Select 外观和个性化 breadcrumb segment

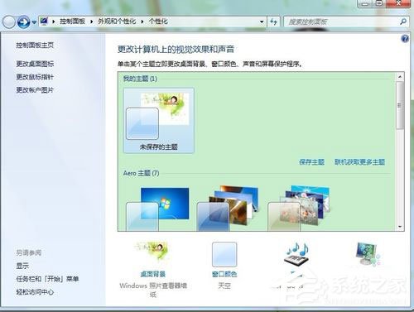tap(117, 22)
